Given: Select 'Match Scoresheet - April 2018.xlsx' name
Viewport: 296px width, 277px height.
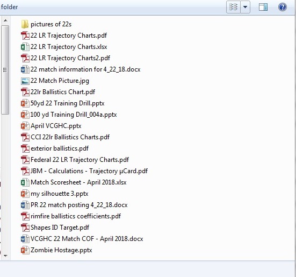Looking at the screenshot, I should [78, 182].
